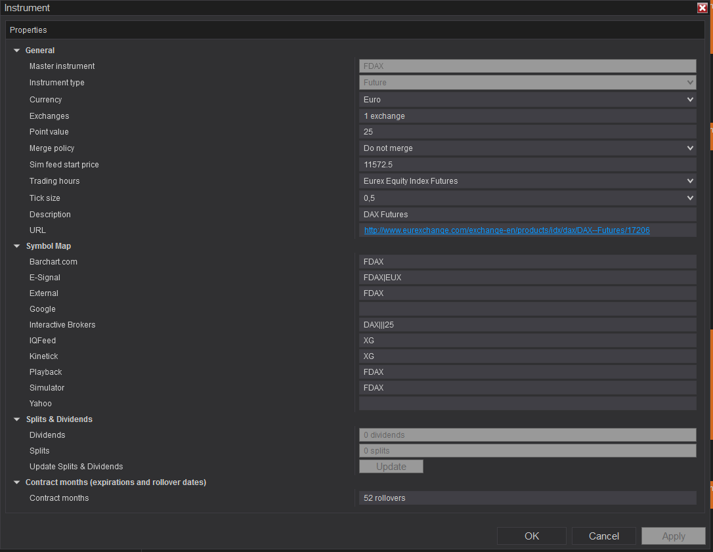Edit the Description field
The image size is (713, 552).
[527, 215]
